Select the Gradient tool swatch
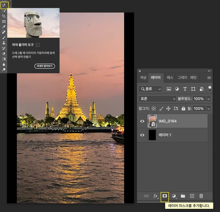220x212 pixels. tap(4, 59)
